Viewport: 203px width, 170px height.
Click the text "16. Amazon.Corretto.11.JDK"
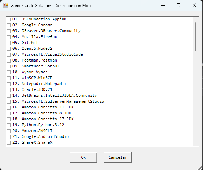(x=43, y=107)
